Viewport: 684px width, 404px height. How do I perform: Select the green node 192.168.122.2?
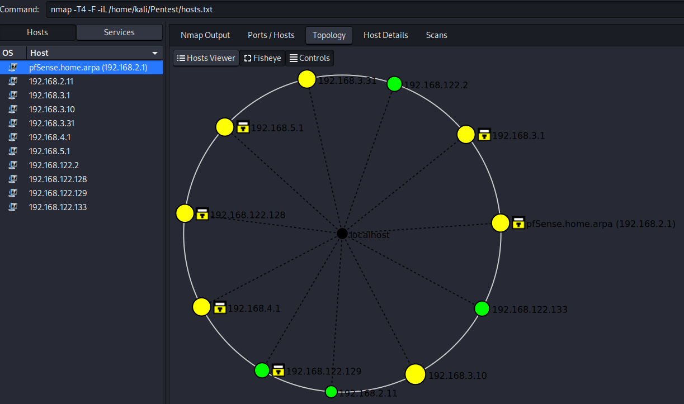point(394,84)
